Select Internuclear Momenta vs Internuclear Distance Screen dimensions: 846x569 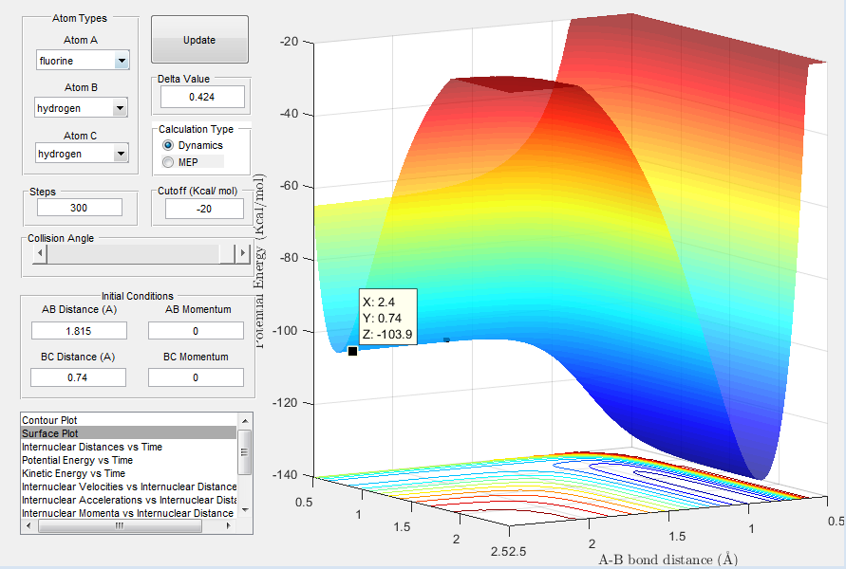tap(129, 513)
